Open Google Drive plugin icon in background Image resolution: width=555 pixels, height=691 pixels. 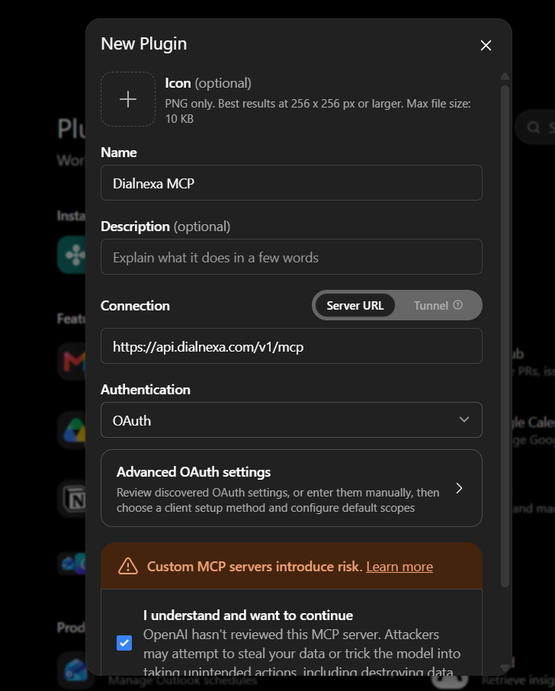click(73, 431)
